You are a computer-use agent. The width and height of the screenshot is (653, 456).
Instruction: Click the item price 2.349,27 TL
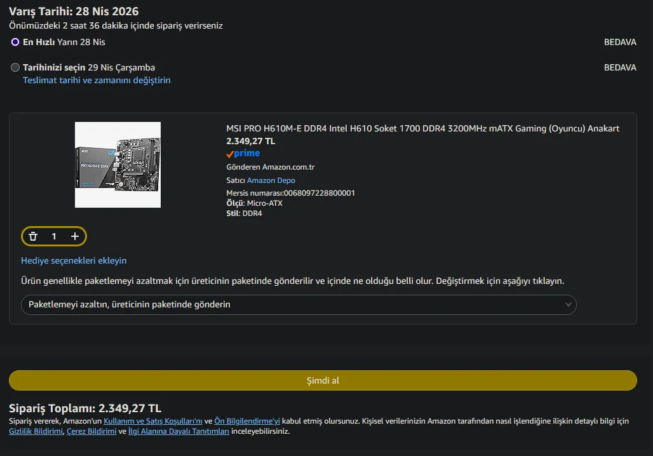click(251, 141)
